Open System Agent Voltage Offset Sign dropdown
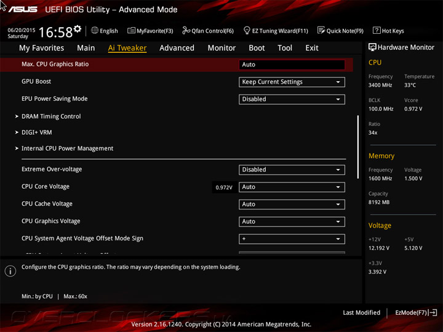 tap(292, 239)
